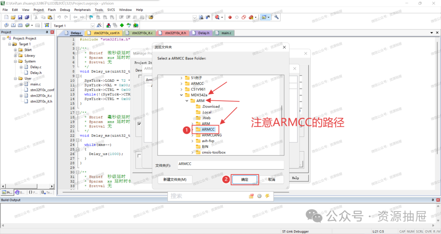The height and width of the screenshot is (234, 441).
Task: Insert a bookmark with the flag icon
Action: click(91, 17)
